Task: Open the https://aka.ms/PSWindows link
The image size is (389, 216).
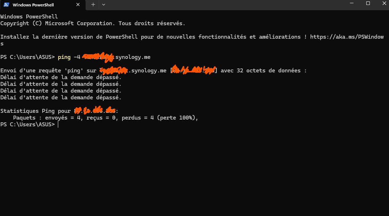Action: tap(347, 37)
